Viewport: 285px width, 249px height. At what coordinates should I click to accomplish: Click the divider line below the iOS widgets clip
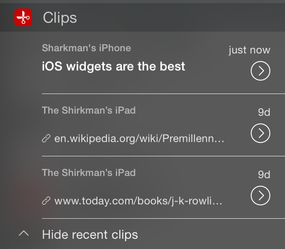click(163, 94)
